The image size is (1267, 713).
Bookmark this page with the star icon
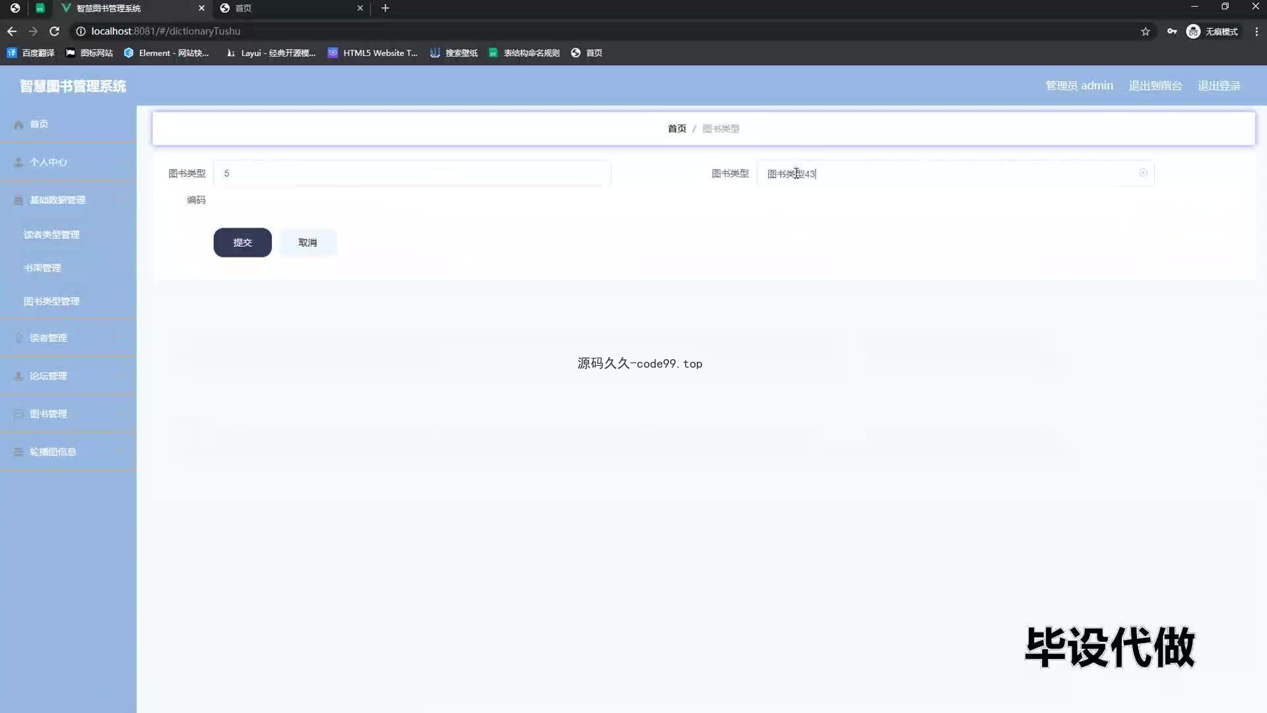point(1146,31)
